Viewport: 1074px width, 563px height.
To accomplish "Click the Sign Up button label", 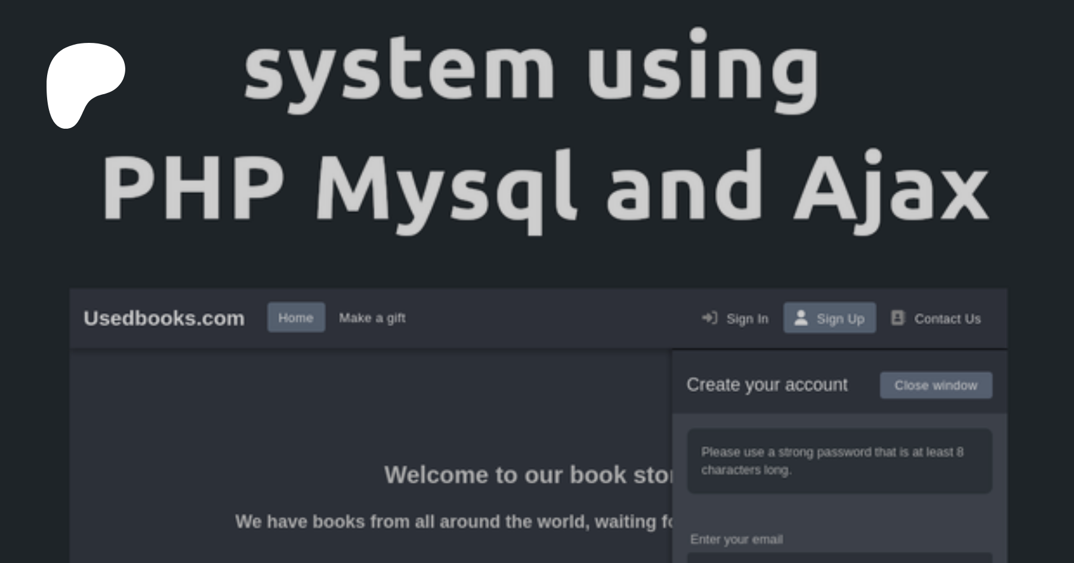I will click(840, 319).
